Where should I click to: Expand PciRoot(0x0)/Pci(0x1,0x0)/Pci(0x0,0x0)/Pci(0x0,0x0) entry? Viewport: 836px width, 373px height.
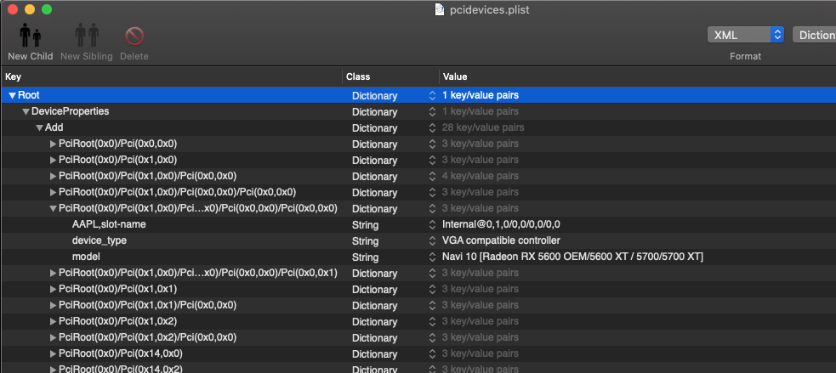point(53,192)
